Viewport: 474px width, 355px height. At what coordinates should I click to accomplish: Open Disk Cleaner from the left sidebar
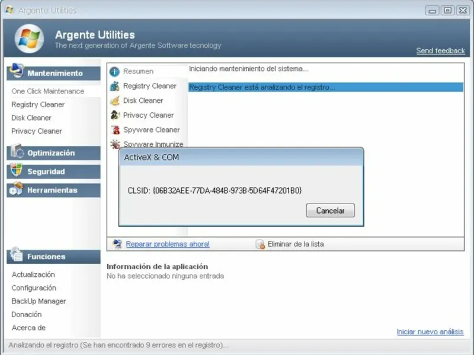pyautogui.click(x=31, y=118)
